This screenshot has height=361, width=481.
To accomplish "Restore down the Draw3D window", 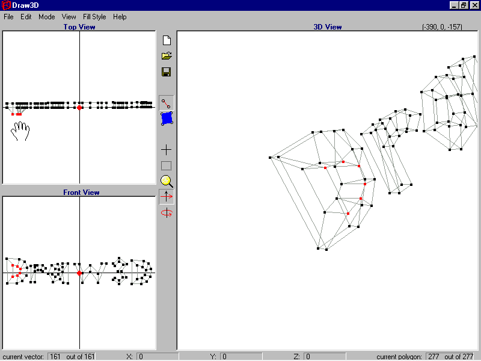I will click(x=464, y=5).
